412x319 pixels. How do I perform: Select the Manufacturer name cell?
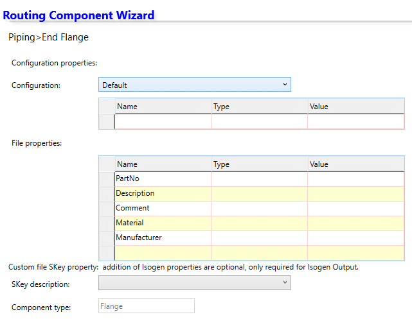pyautogui.click(x=163, y=238)
